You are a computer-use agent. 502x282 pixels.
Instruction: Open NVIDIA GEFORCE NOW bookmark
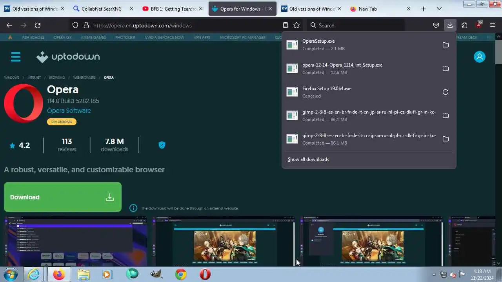coord(164,37)
